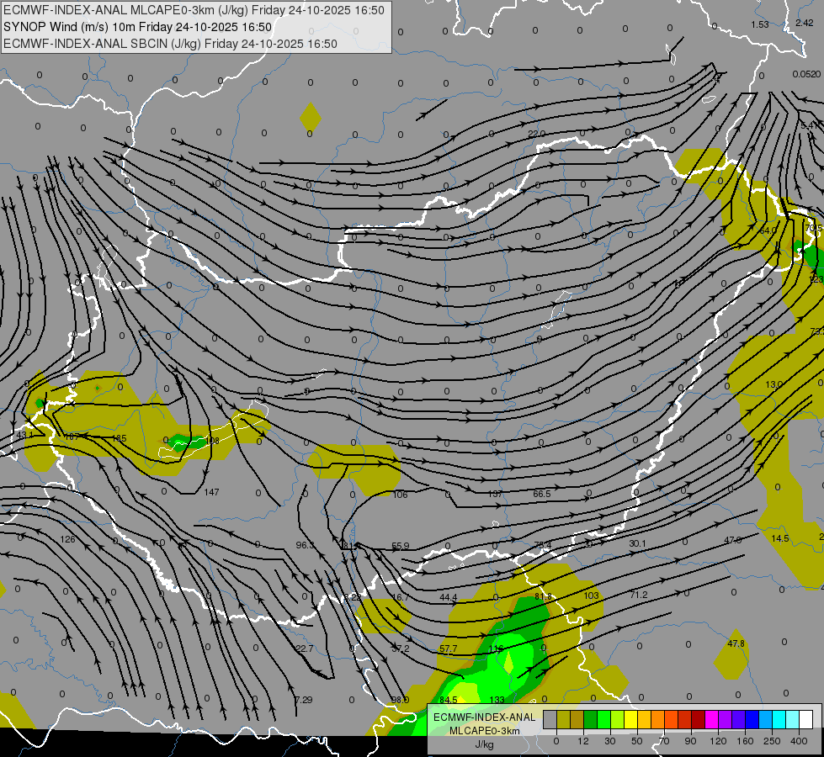The width and height of the screenshot is (824, 757).
Task: Click the map value 30.1
Action: (x=637, y=543)
